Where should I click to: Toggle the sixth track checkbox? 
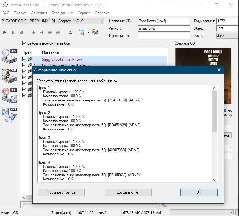pos(24,89)
